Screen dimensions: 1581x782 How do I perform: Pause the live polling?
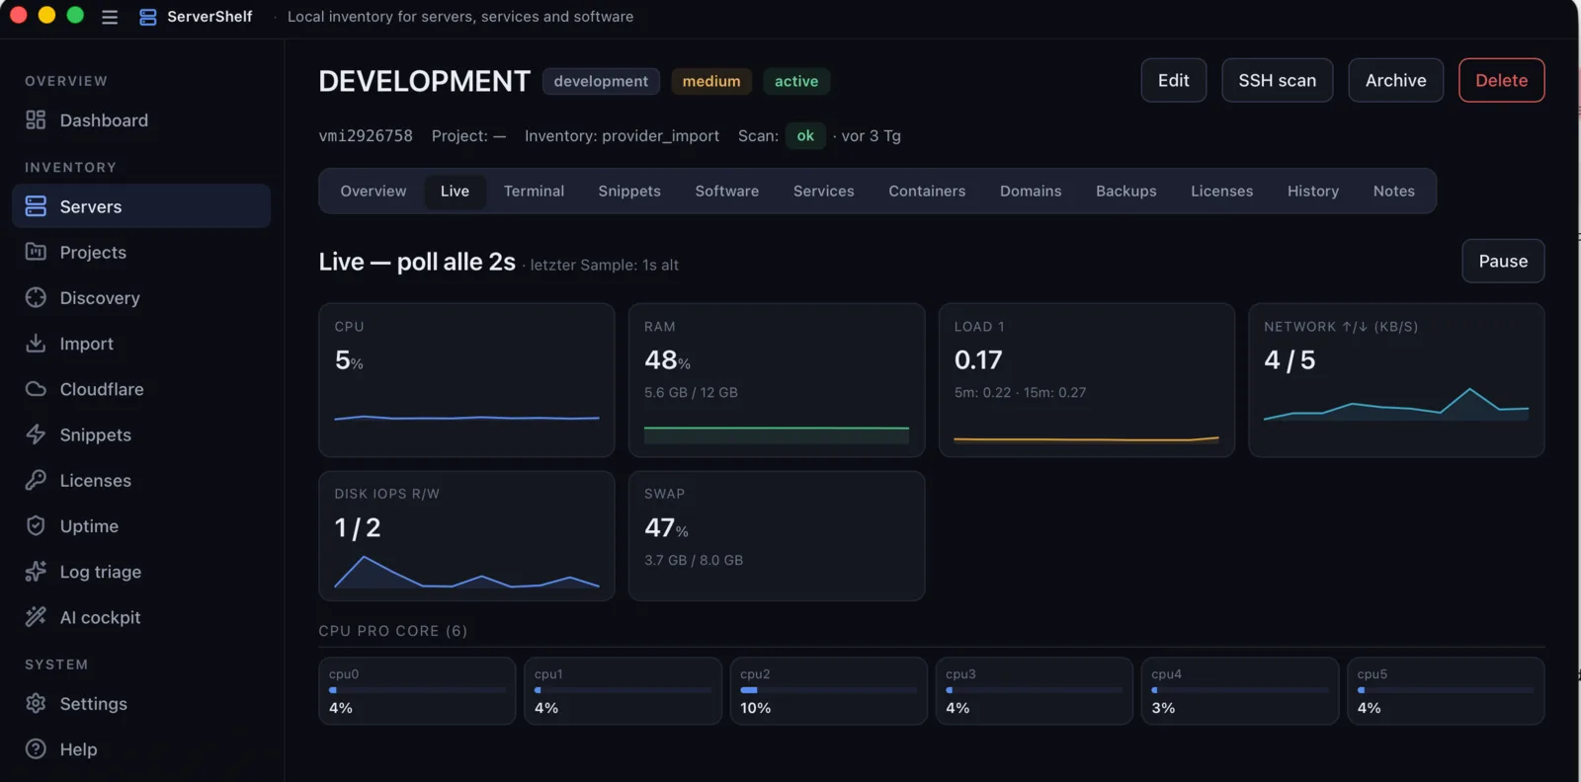click(1503, 261)
